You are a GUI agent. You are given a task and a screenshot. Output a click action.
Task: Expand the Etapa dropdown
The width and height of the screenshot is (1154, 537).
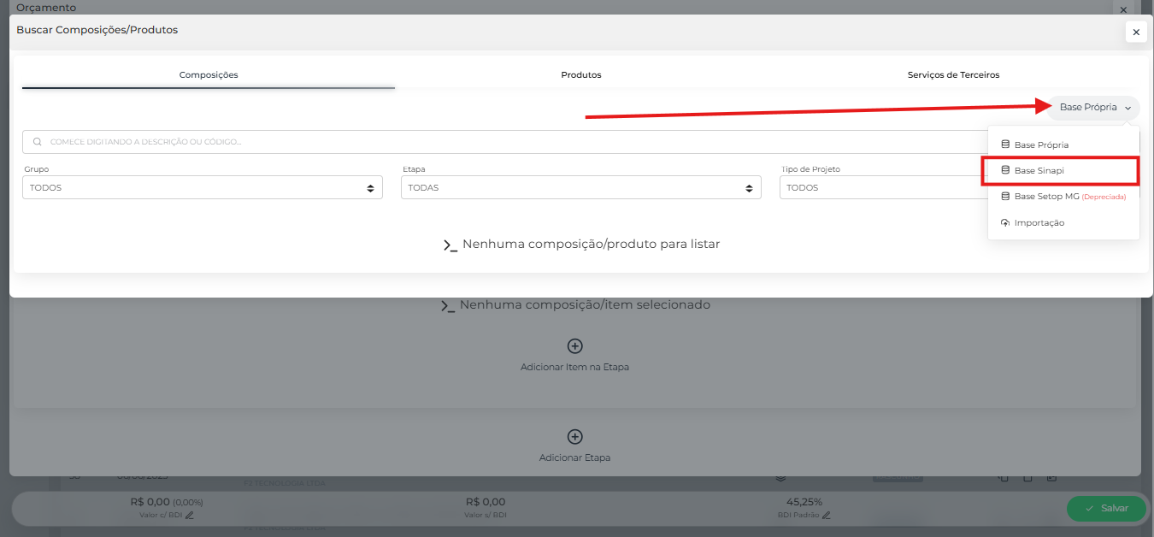580,188
